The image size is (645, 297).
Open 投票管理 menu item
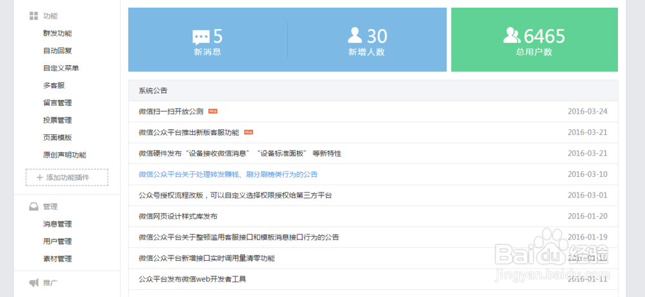(57, 120)
